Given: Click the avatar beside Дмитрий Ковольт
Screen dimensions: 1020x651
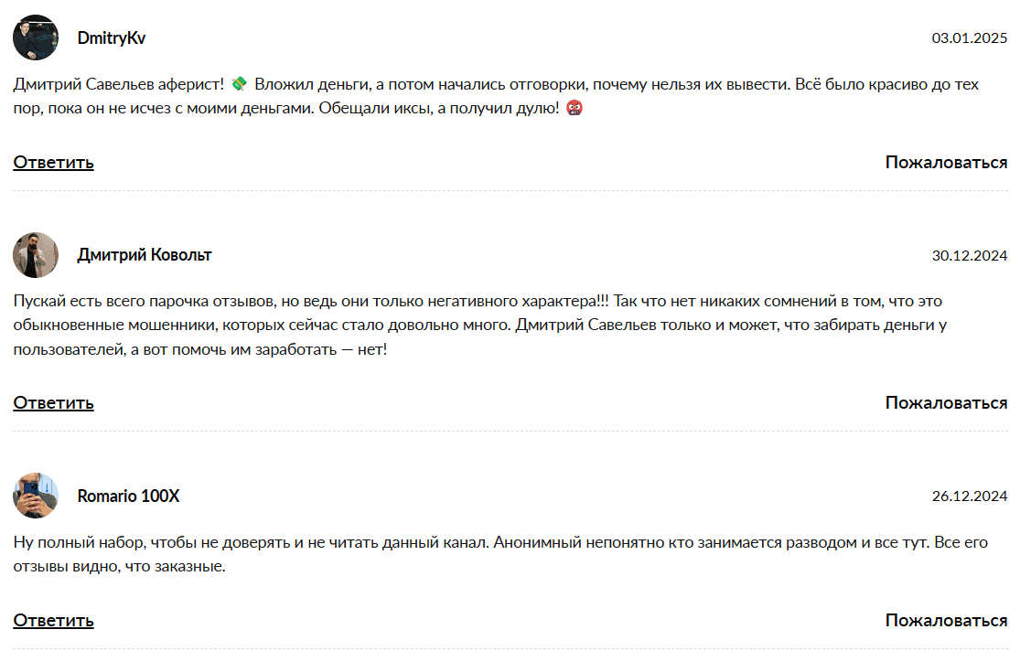Looking at the screenshot, I should [x=36, y=255].
